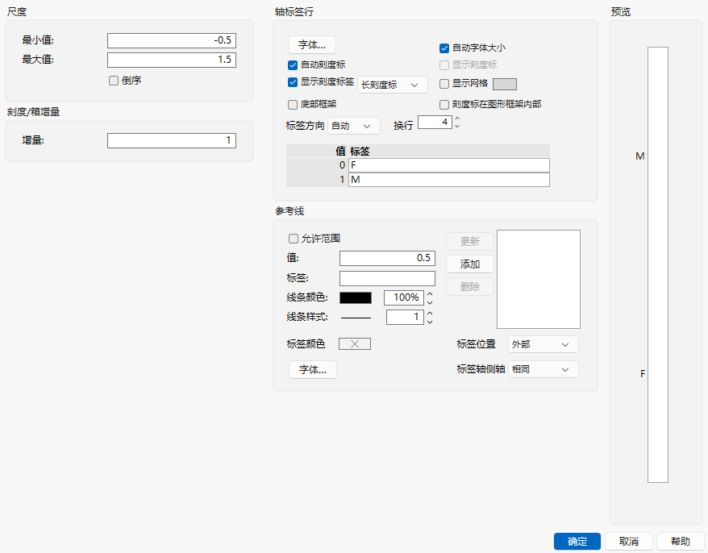Click the reference line 值 field
This screenshot has height=553, width=708.
[387, 258]
